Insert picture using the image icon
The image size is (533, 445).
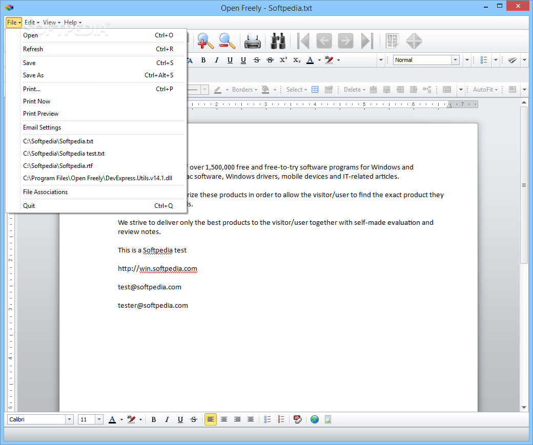(x=328, y=419)
